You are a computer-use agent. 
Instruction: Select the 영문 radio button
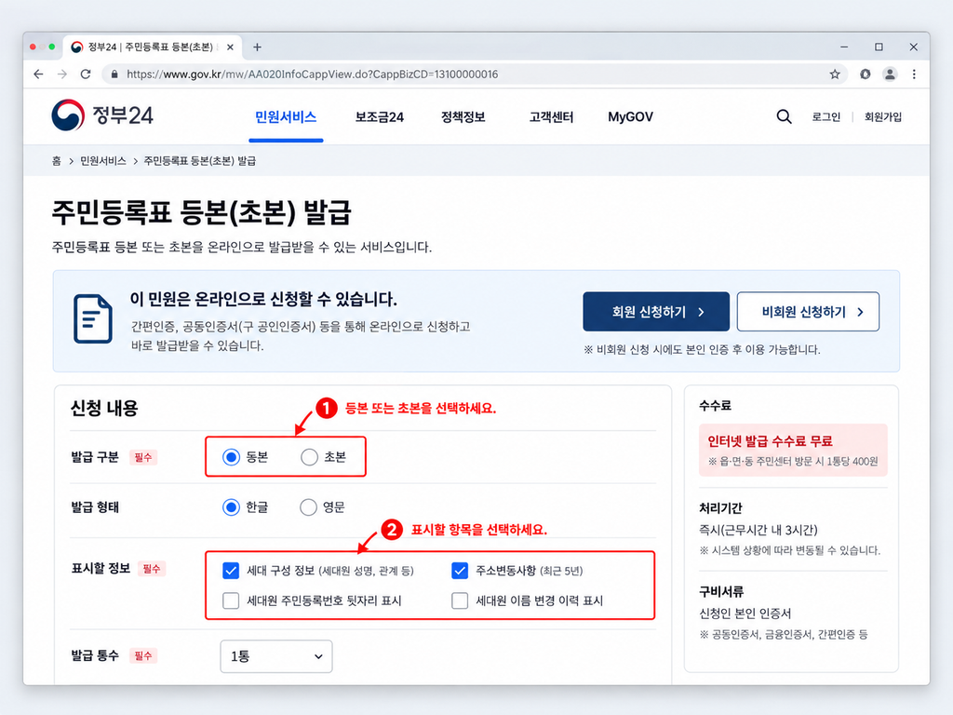click(x=308, y=507)
